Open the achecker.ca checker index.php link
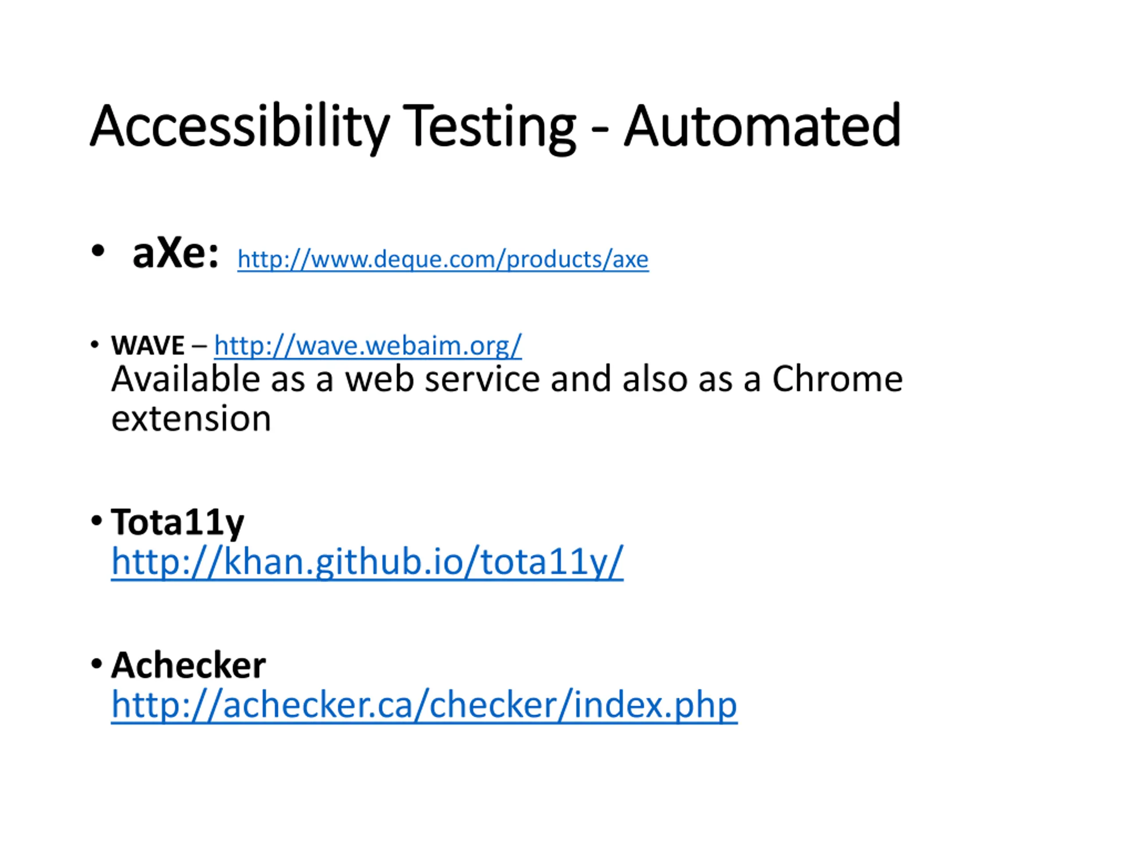This screenshot has width=1135, height=851. pos(424,705)
